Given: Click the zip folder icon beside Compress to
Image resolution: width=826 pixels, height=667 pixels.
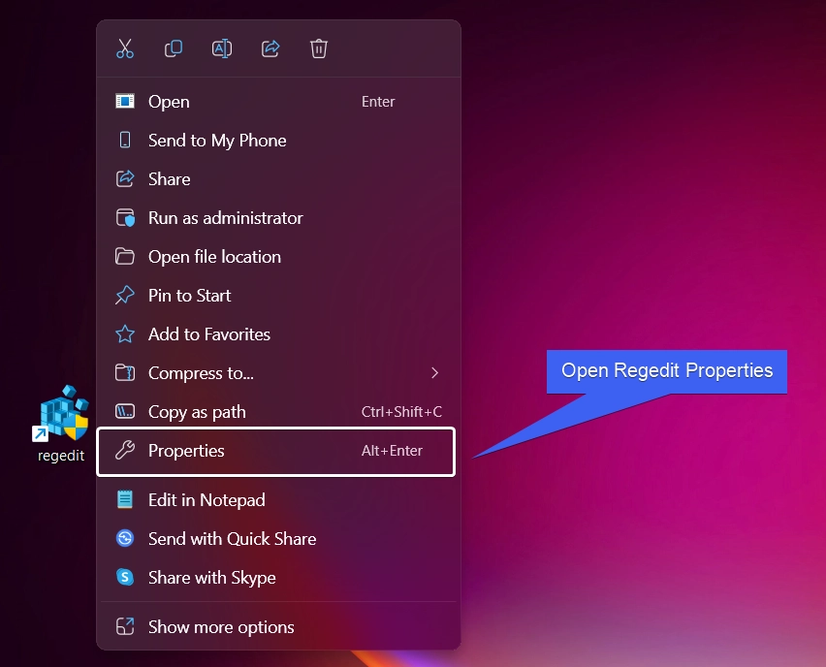Looking at the screenshot, I should (125, 373).
